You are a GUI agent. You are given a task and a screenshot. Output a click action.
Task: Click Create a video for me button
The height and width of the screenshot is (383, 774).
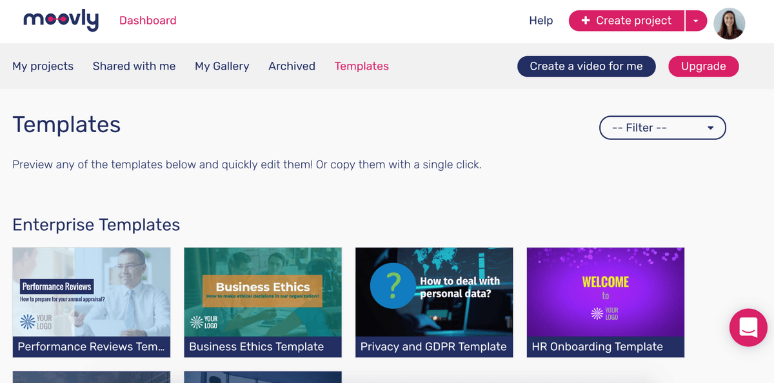coord(586,66)
